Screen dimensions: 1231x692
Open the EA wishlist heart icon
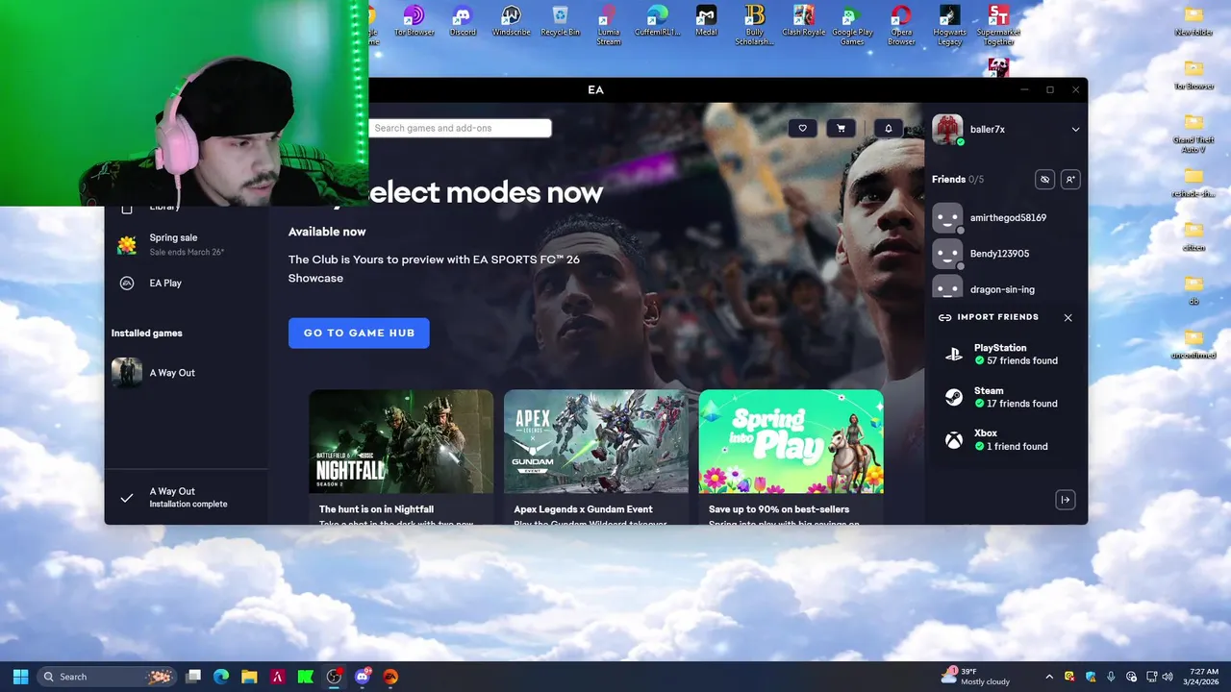803,129
